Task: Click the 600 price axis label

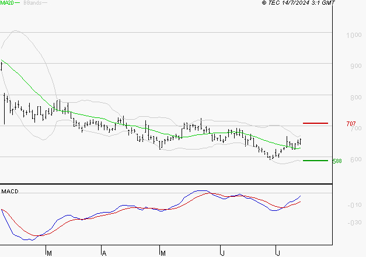Action: point(355,159)
